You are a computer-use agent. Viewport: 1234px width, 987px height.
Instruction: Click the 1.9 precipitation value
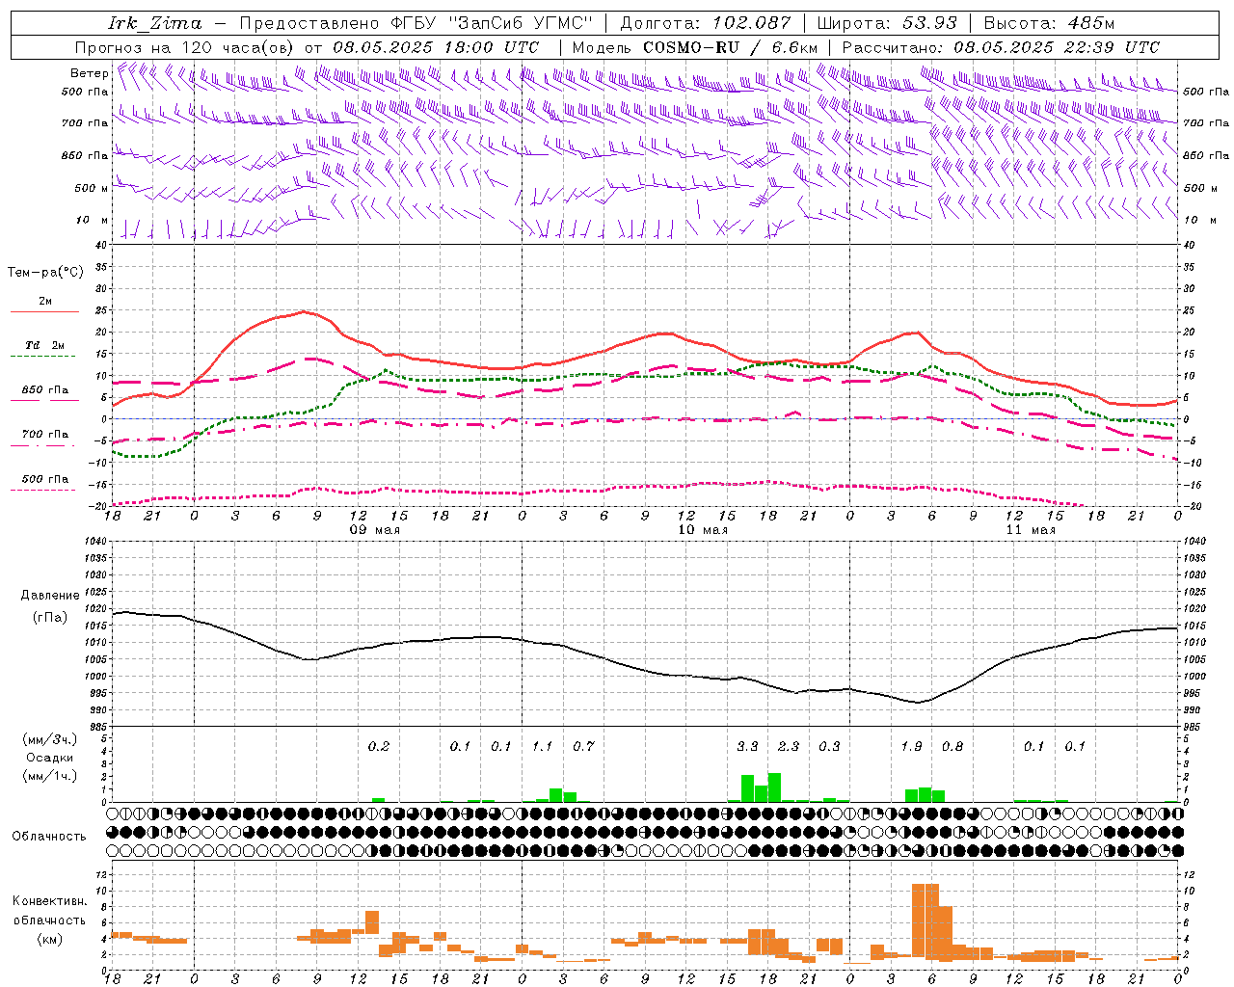(x=911, y=746)
